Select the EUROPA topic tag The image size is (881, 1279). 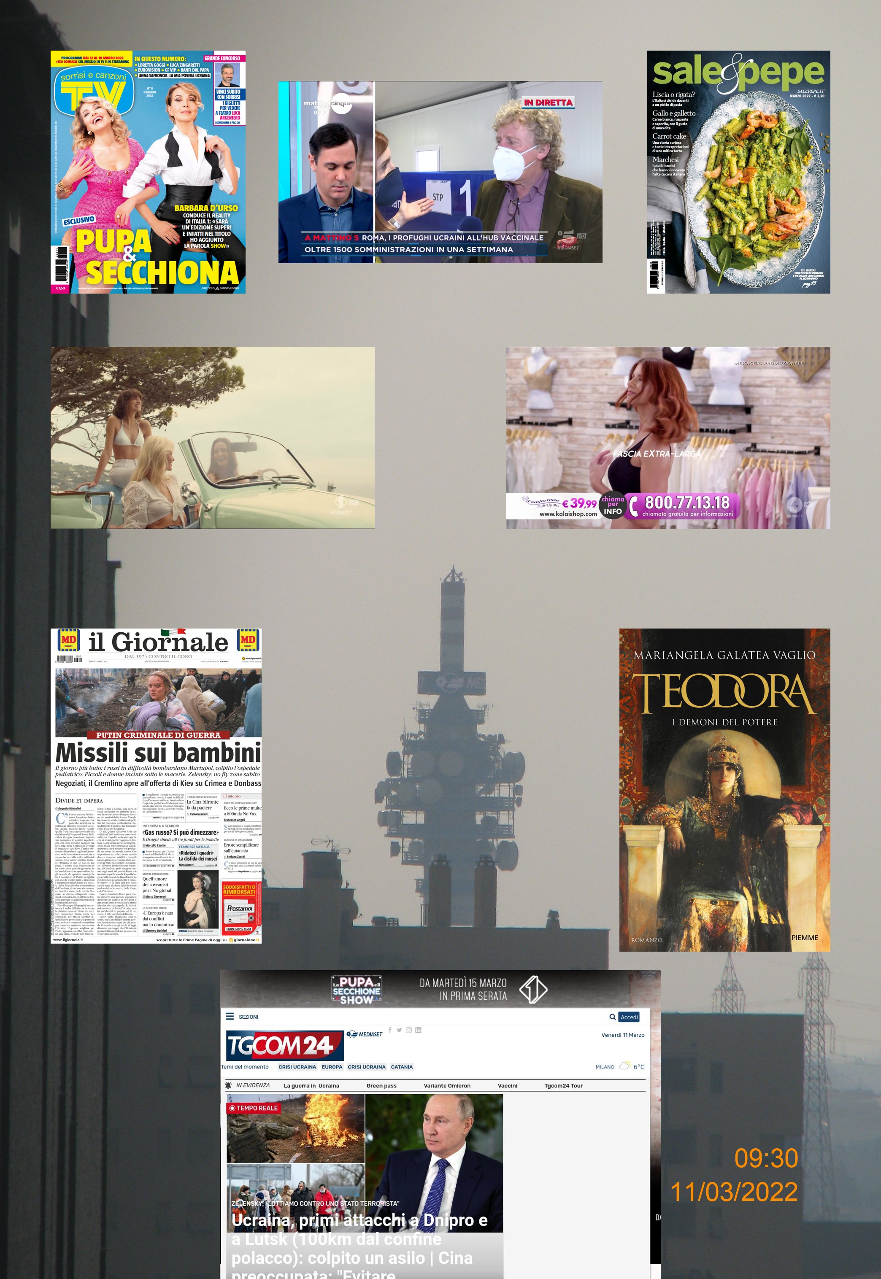pos(332,1067)
